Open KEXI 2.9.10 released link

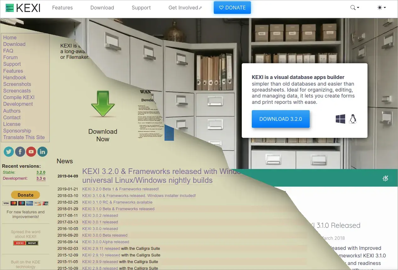click(x=101, y=255)
